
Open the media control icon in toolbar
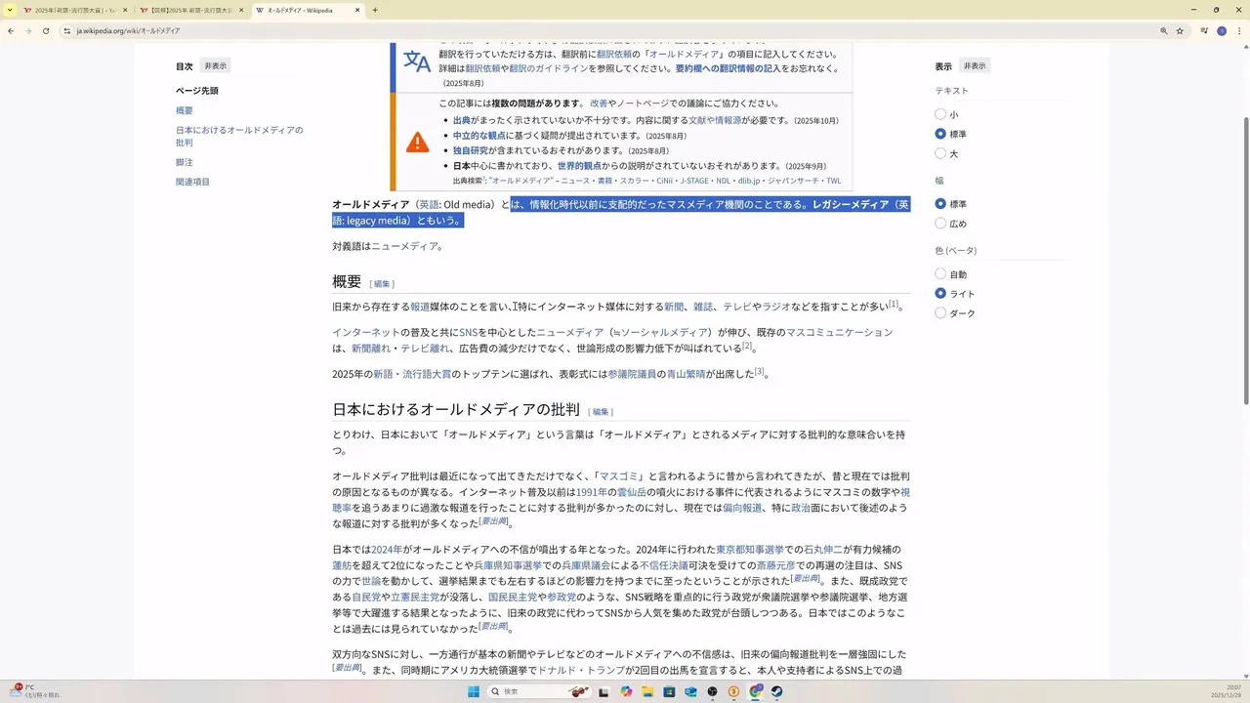pos(1204,30)
